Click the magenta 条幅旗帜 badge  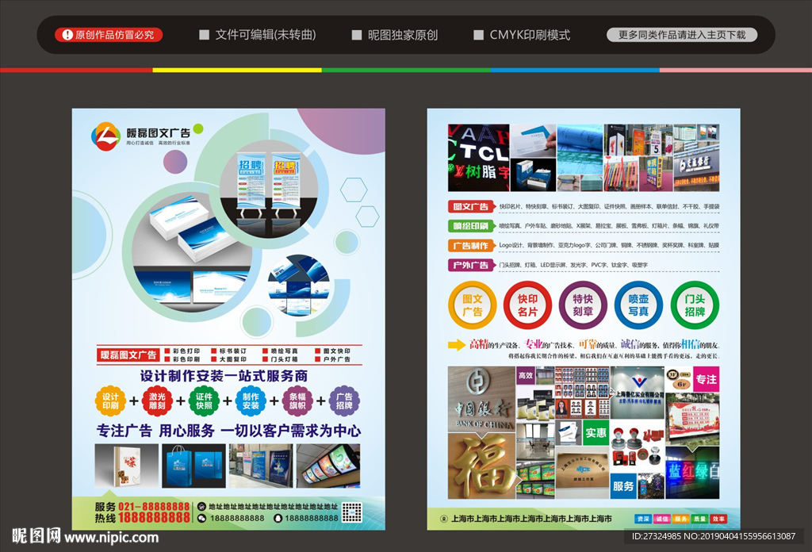pos(297,401)
